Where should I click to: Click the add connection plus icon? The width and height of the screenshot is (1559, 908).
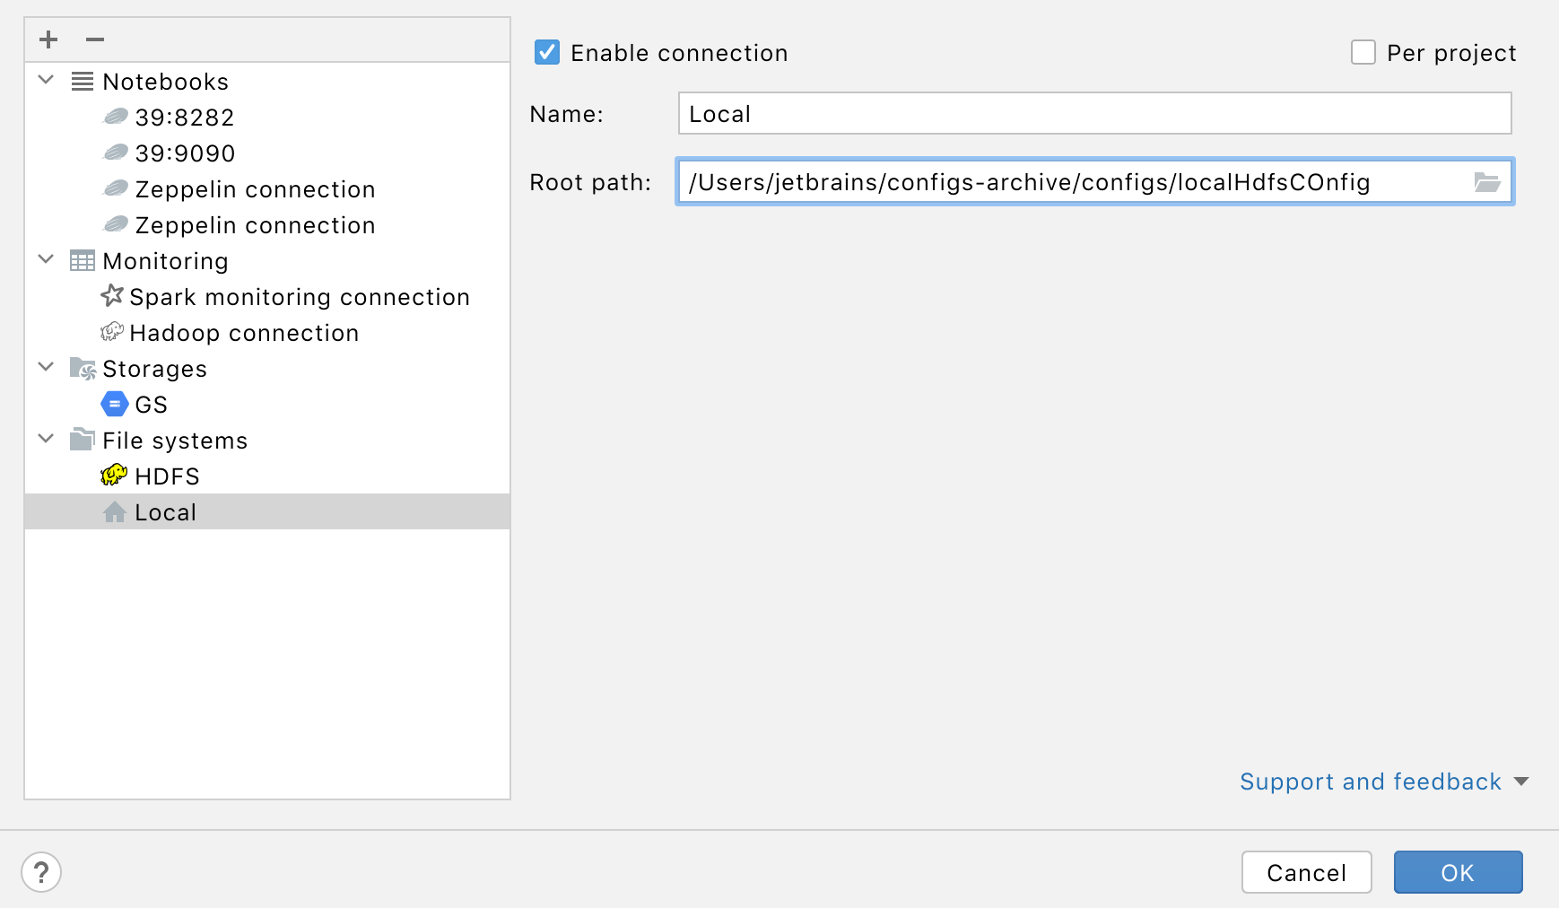(x=48, y=39)
